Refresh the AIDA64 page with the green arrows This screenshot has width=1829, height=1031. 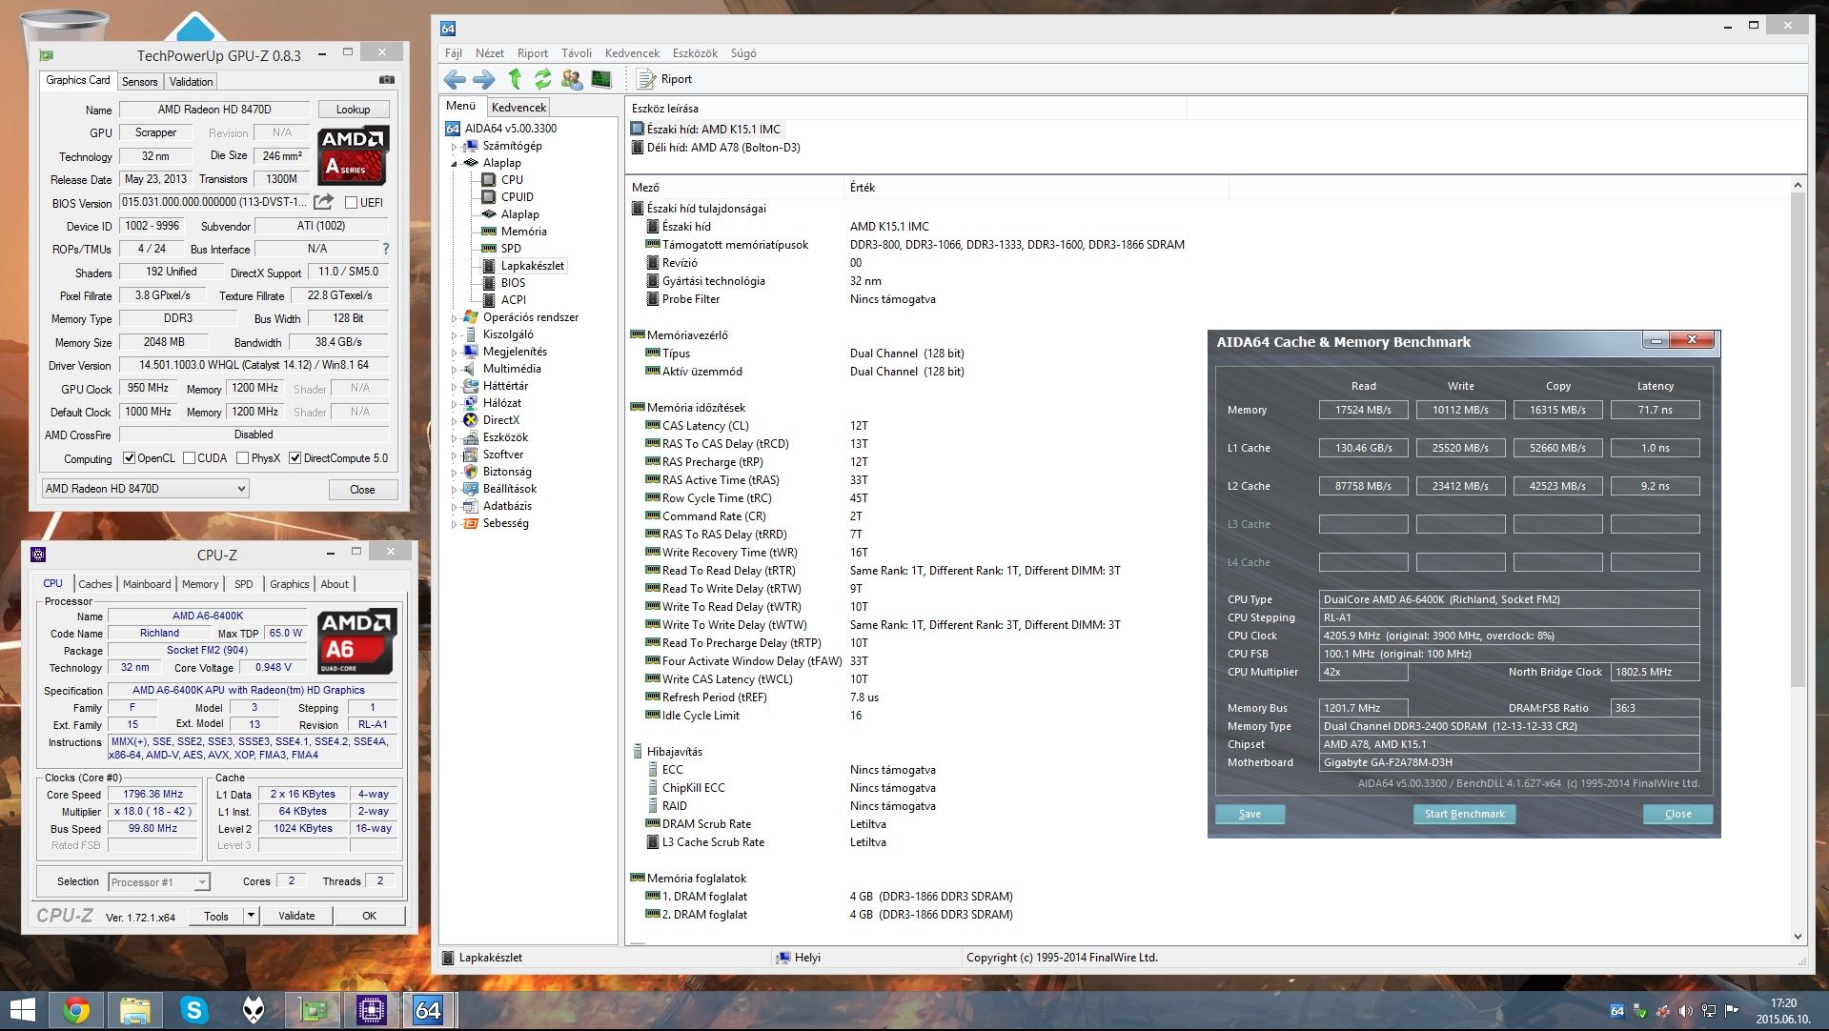click(x=542, y=79)
